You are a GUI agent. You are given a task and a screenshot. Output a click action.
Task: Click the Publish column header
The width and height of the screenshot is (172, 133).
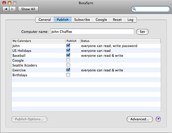[x=73, y=41]
